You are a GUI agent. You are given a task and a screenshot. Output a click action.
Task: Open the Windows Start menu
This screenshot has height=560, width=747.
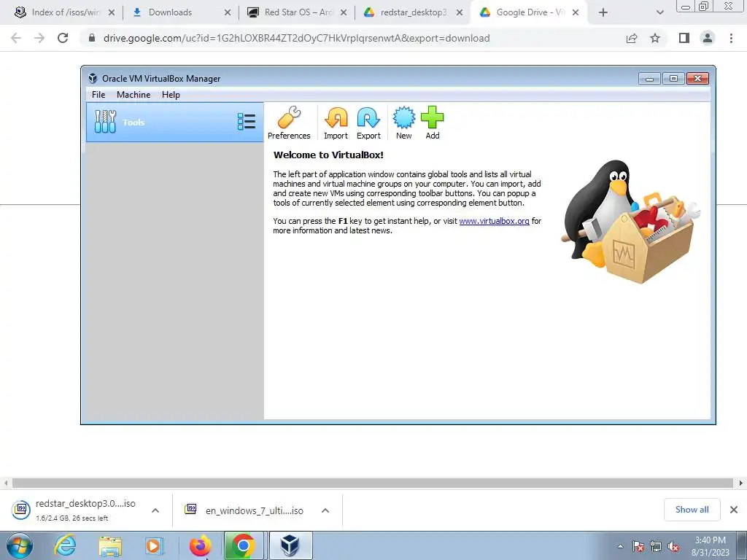(20, 545)
